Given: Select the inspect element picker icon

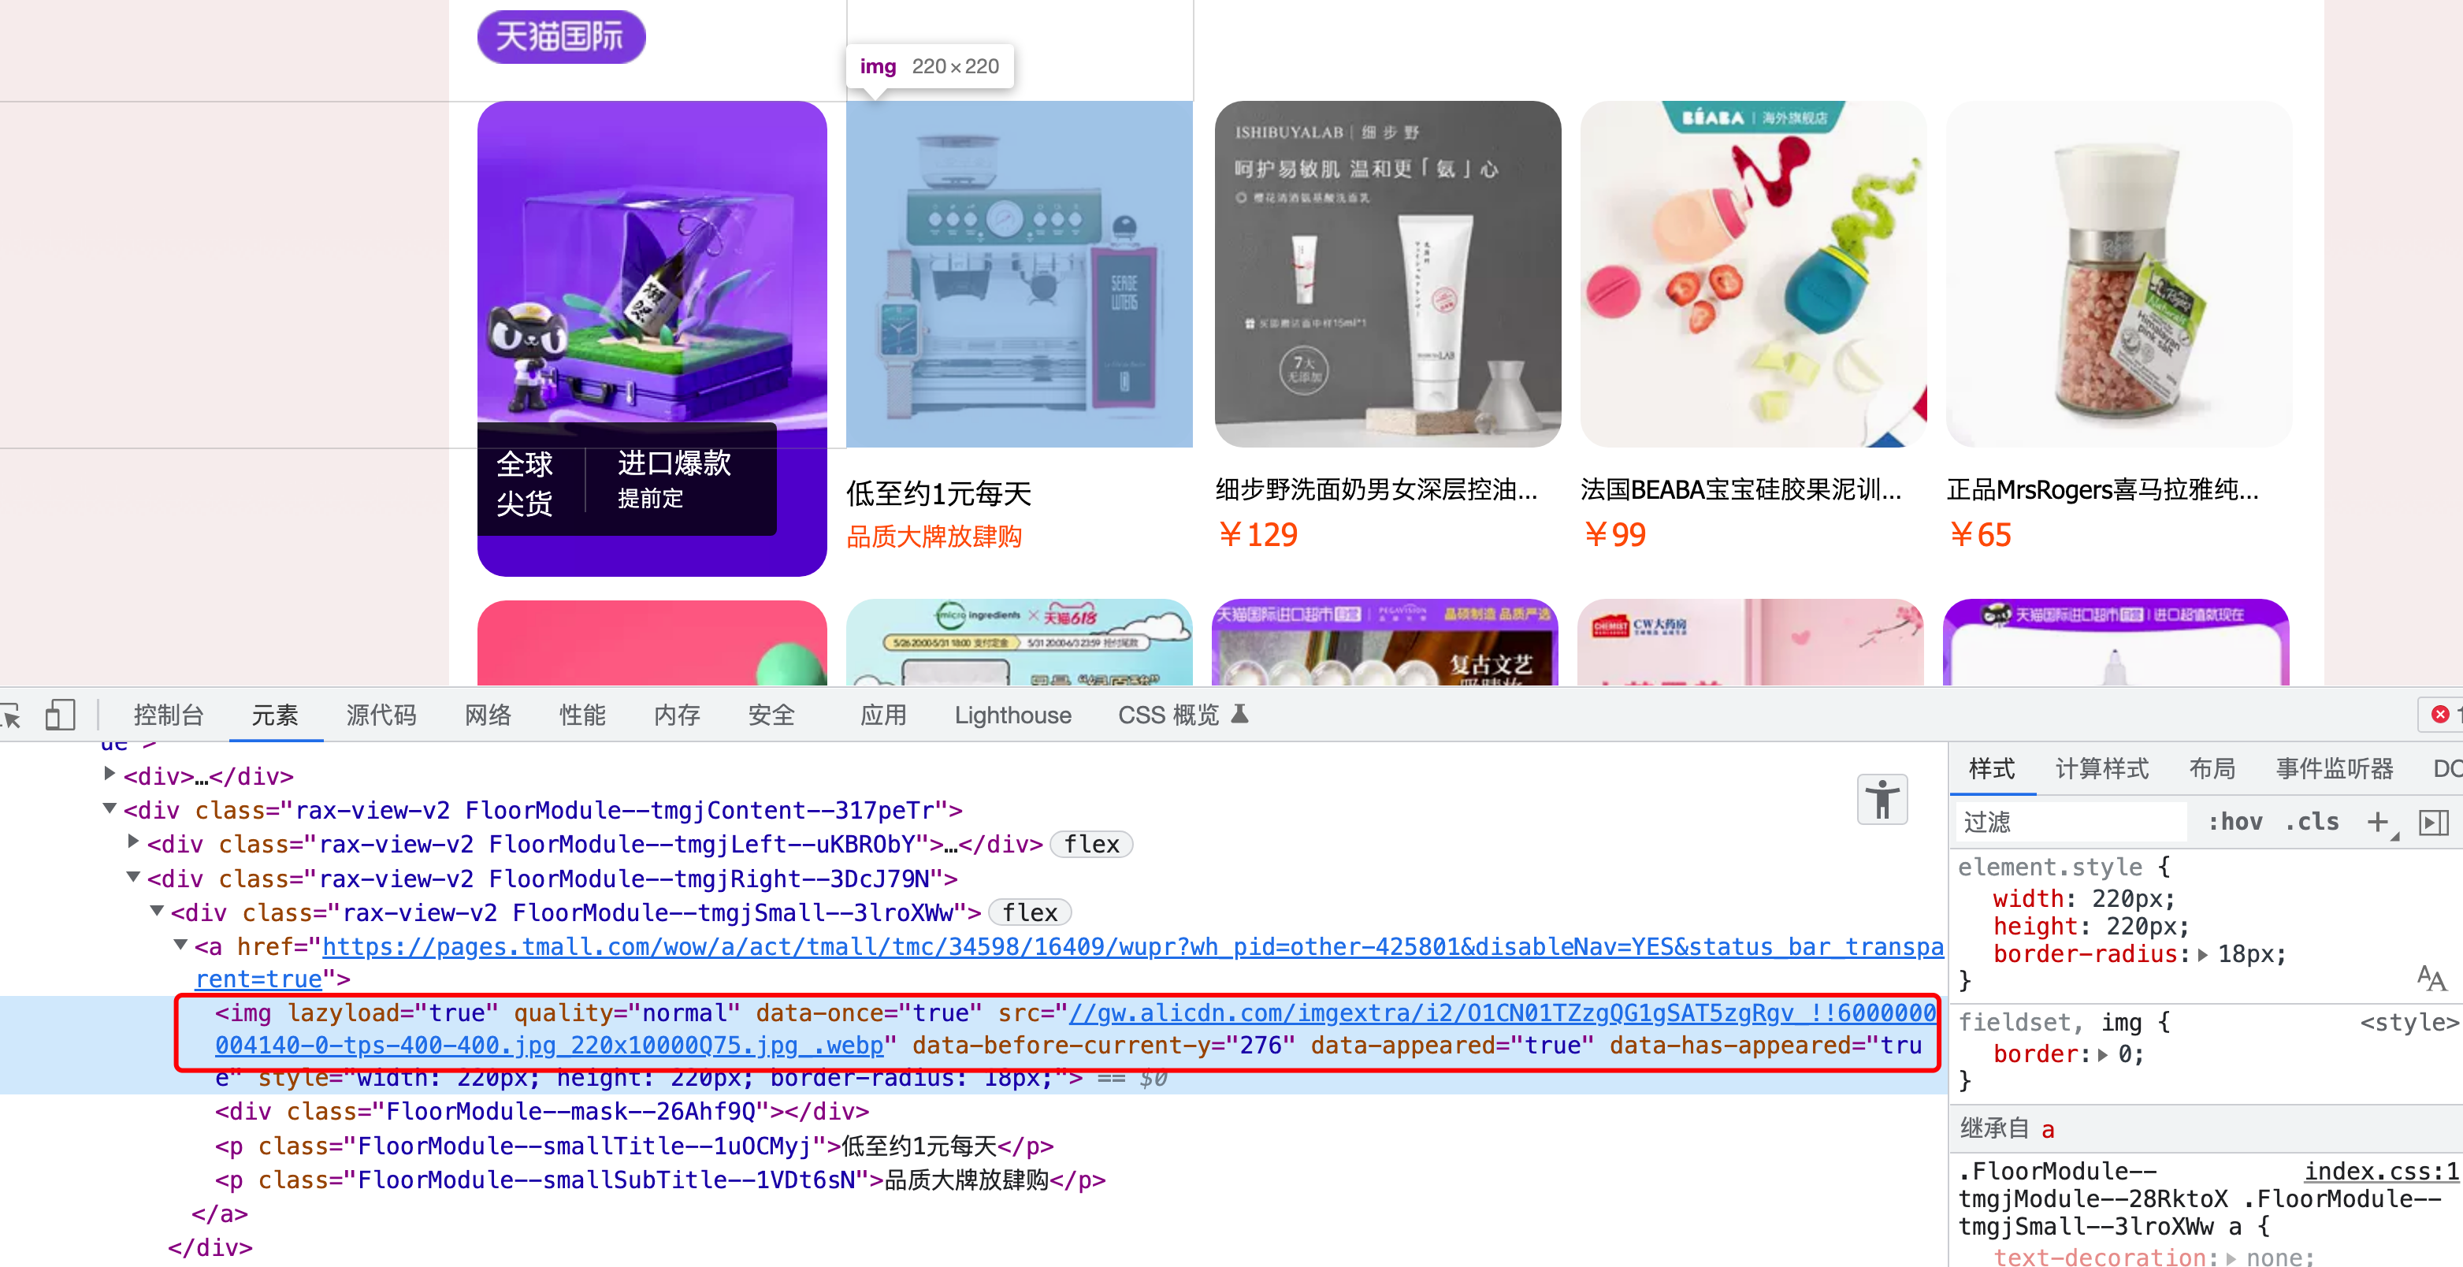Looking at the screenshot, I should 9,715.
